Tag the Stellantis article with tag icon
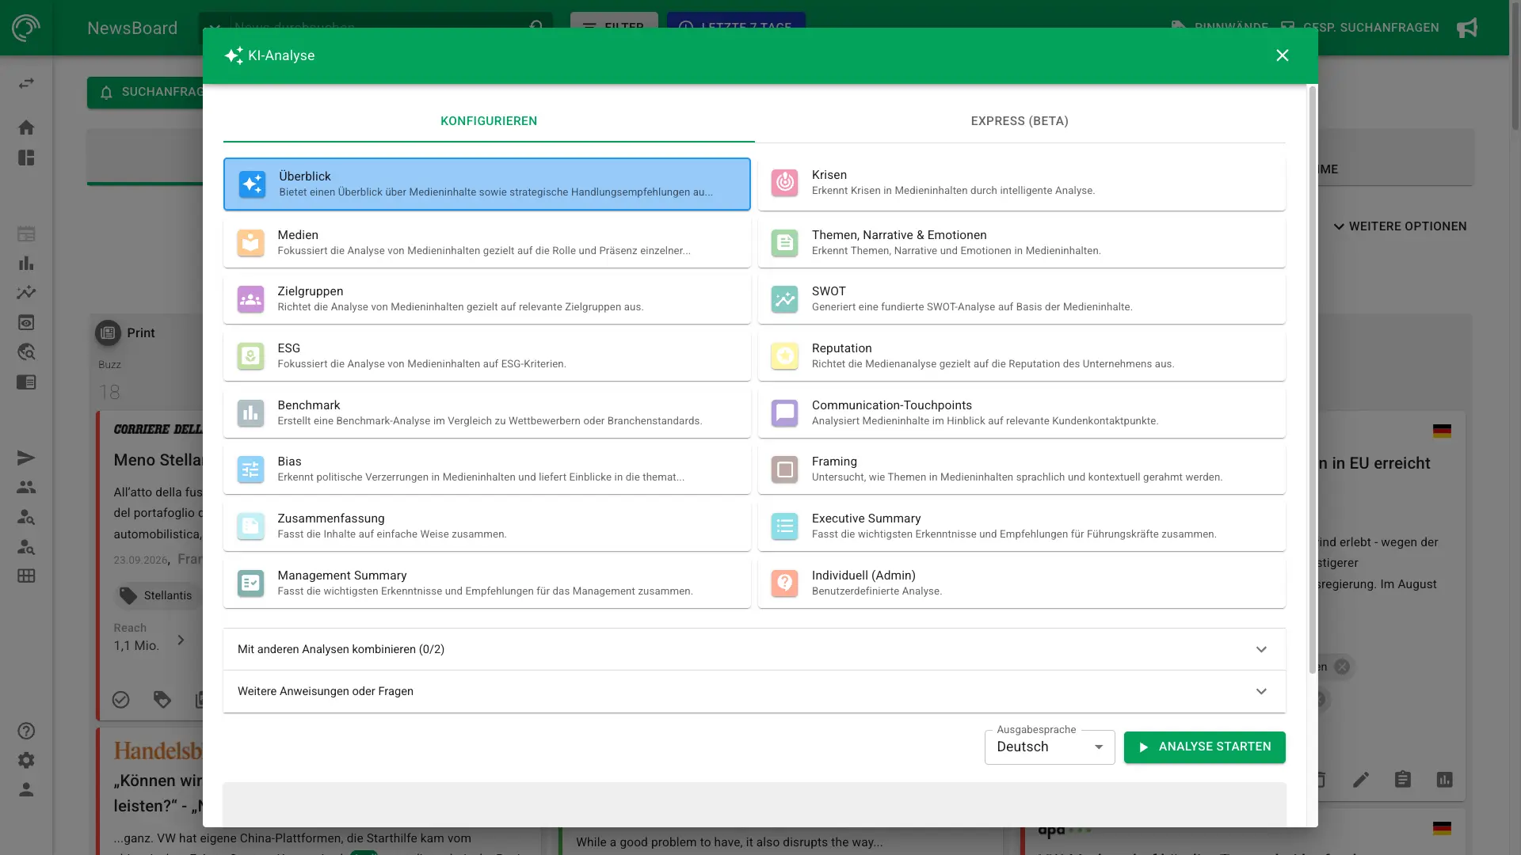1521x855 pixels. (162, 700)
